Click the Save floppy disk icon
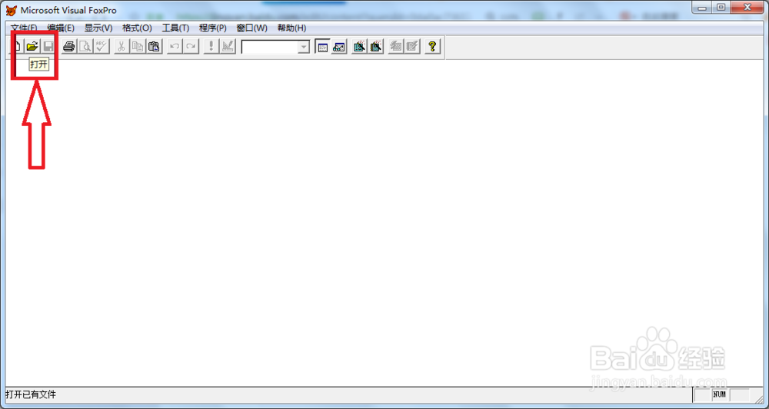Viewport: 769px width, 409px height. coord(48,47)
